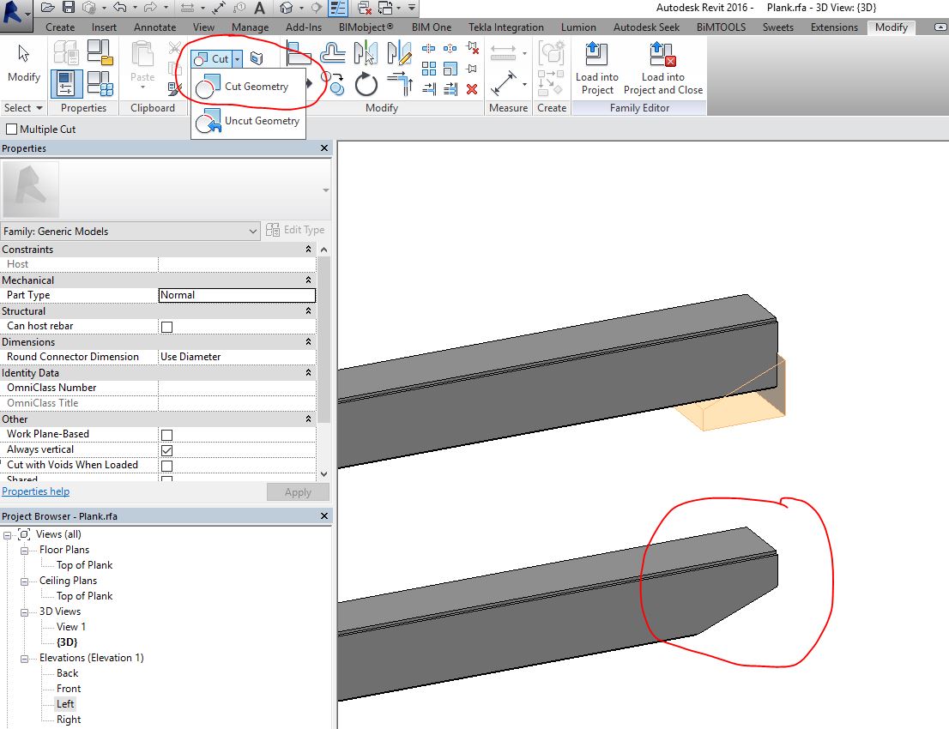
Task: Select the Left elevation view
Action: coord(67,703)
